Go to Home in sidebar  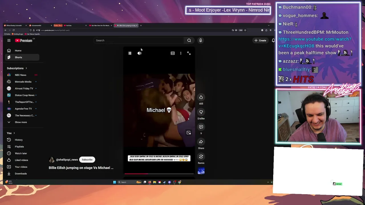tap(22, 51)
